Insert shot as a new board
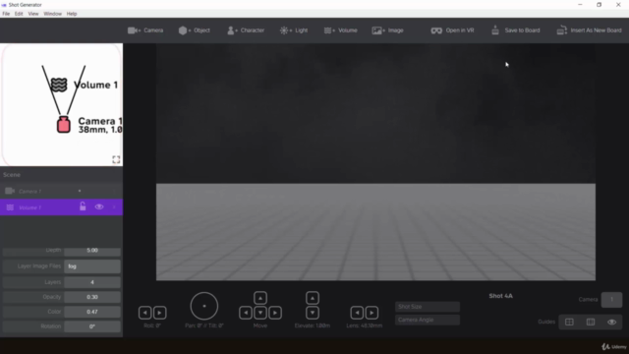This screenshot has height=354, width=629. click(589, 30)
